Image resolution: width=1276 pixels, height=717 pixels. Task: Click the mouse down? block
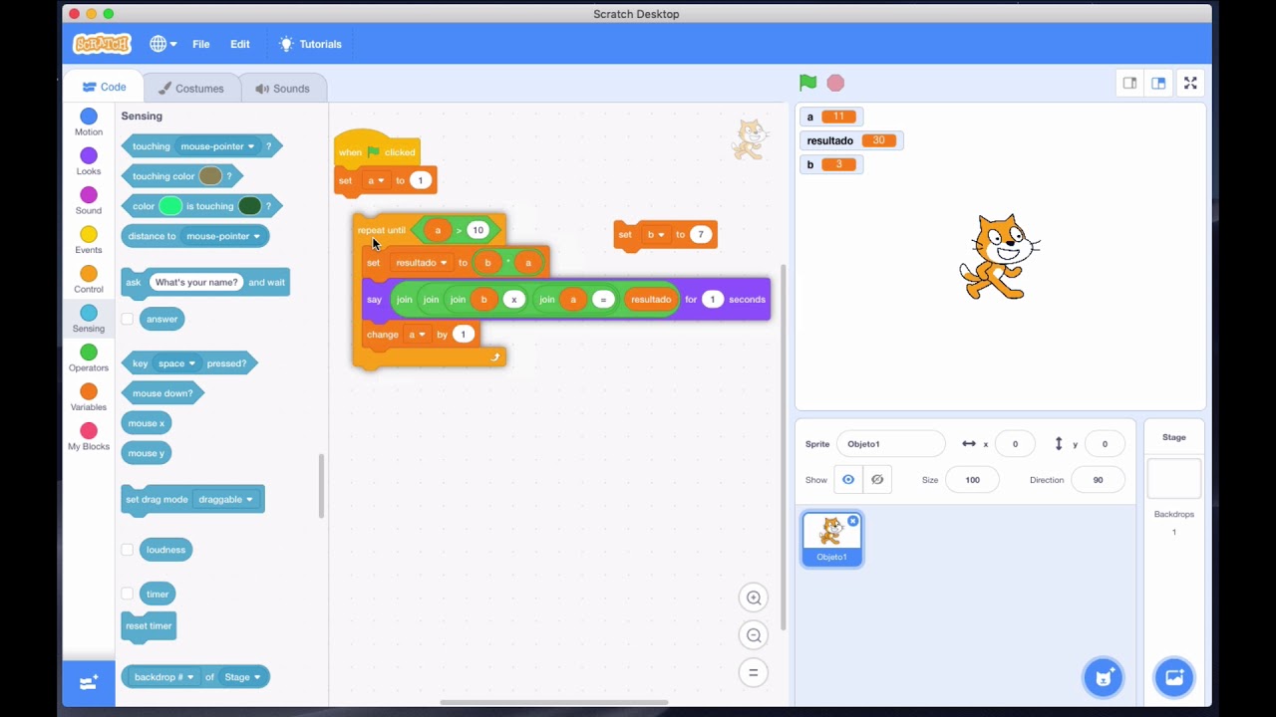[x=162, y=393]
